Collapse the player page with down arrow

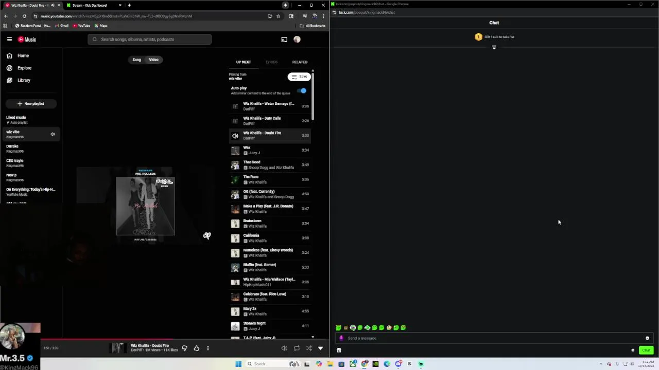(320, 348)
